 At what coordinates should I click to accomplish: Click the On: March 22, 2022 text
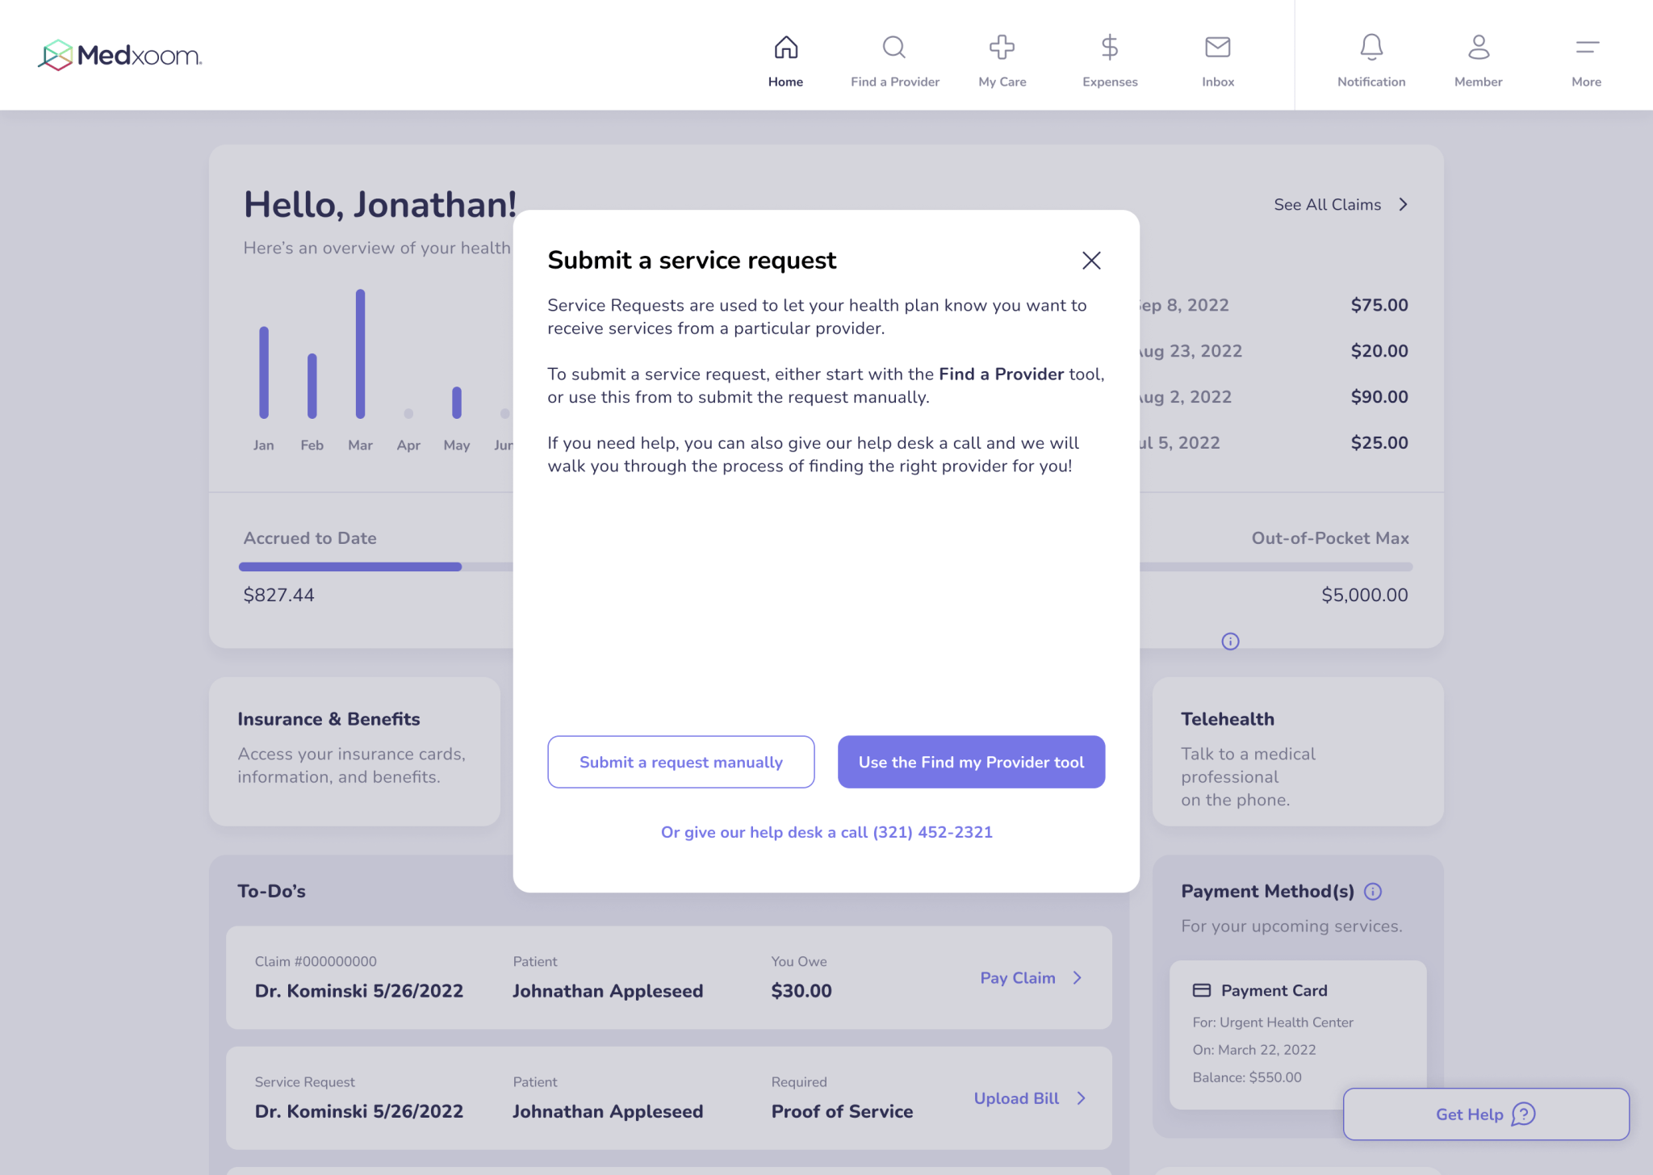1254,1050
